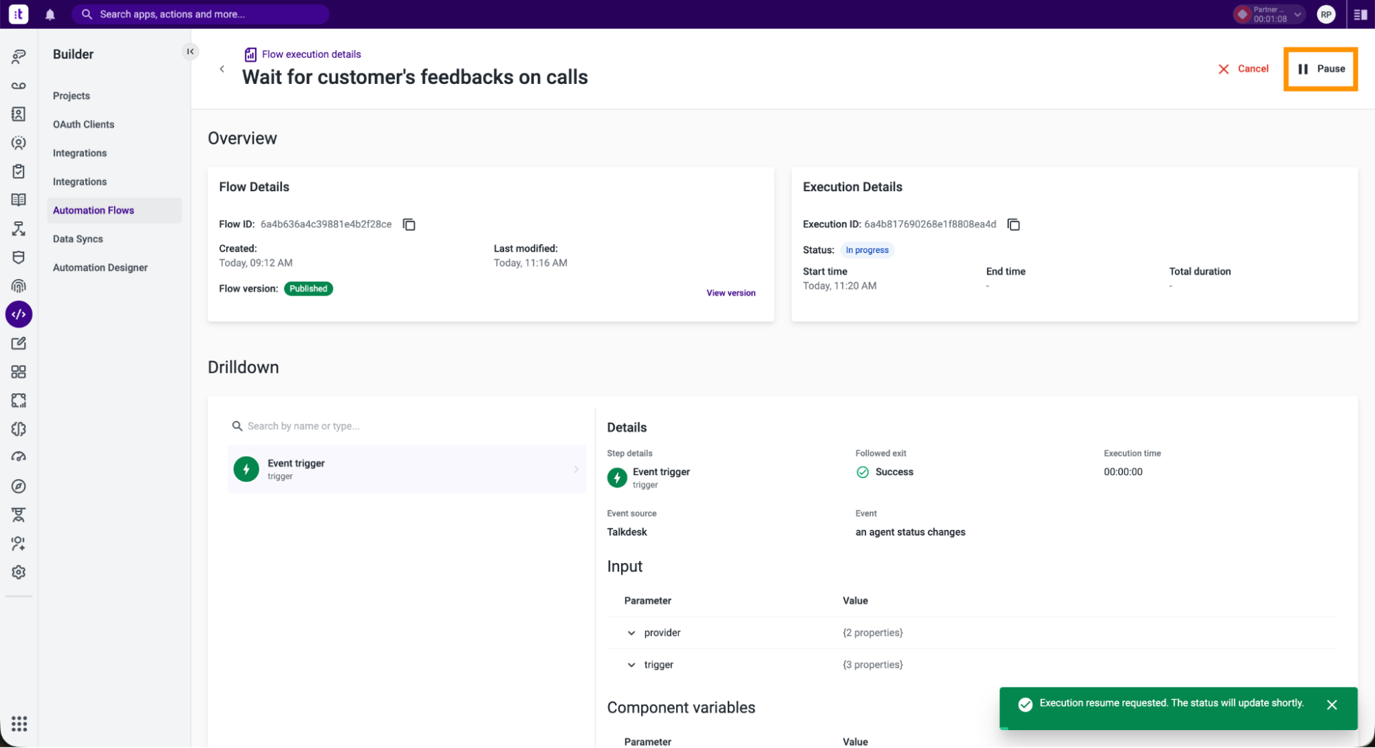
Task: Select the purple Builder code icon
Action: pyautogui.click(x=19, y=314)
